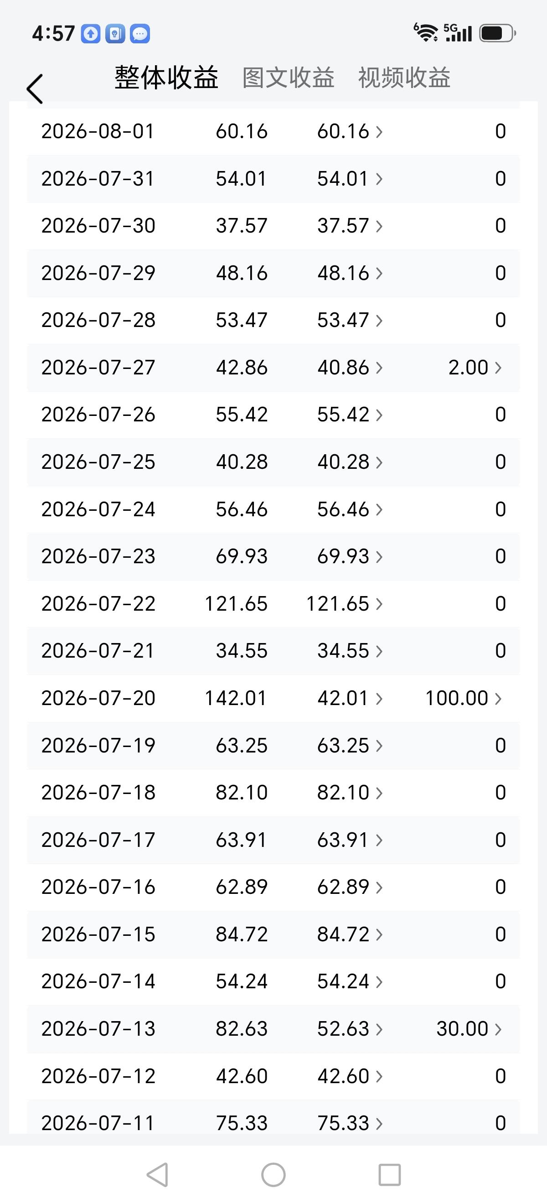
Task: Expand 100.00 detail for 2026-07-20
Action: (464, 698)
